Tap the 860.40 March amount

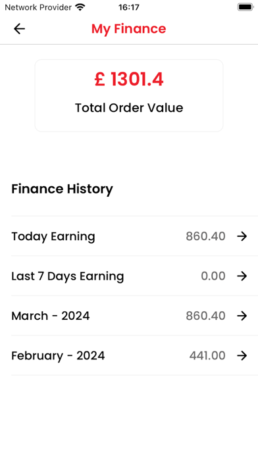206,315
